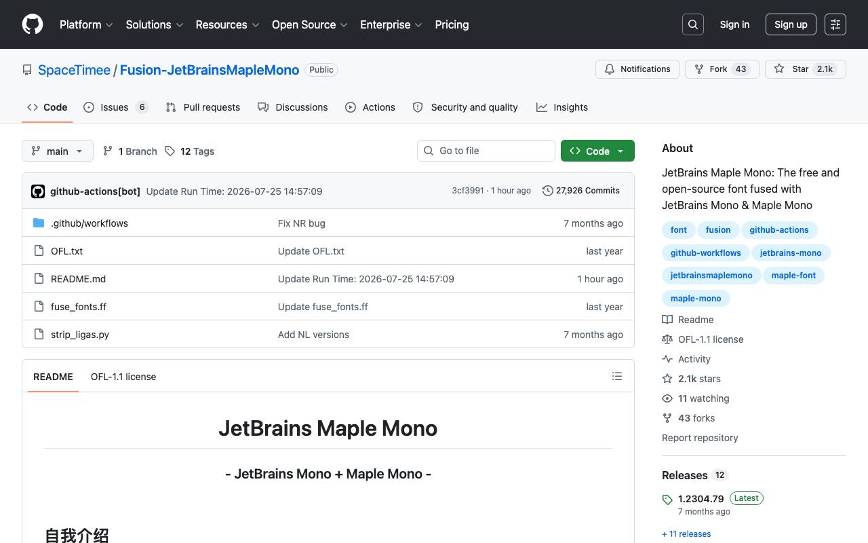Switch to Security and quality tab
Image resolution: width=868 pixels, height=543 pixels.
[465, 107]
